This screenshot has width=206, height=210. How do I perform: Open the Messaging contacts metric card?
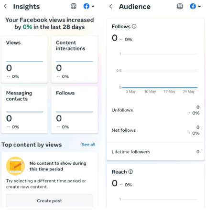click(x=24, y=110)
